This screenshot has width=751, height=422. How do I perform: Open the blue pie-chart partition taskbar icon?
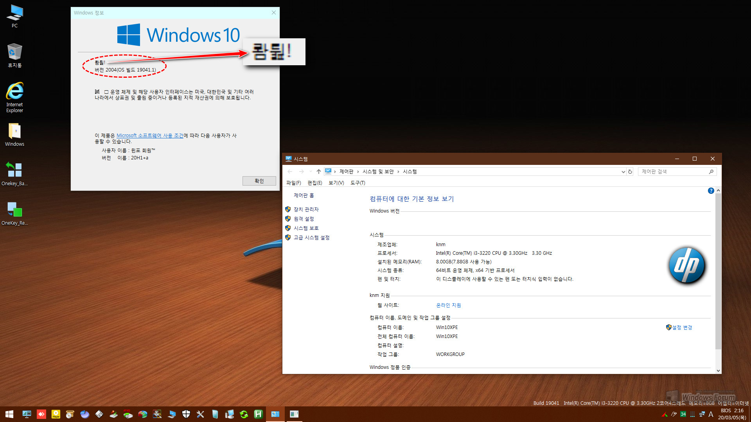(84, 414)
